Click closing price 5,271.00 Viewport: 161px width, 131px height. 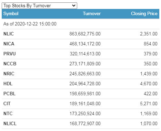tap(149, 103)
